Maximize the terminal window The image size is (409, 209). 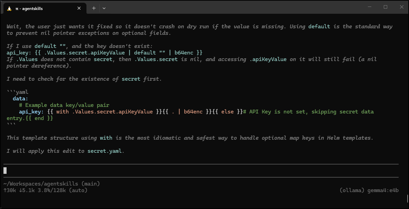coord(385,7)
